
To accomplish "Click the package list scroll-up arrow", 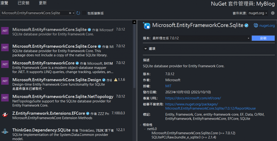I will point(134,22).
